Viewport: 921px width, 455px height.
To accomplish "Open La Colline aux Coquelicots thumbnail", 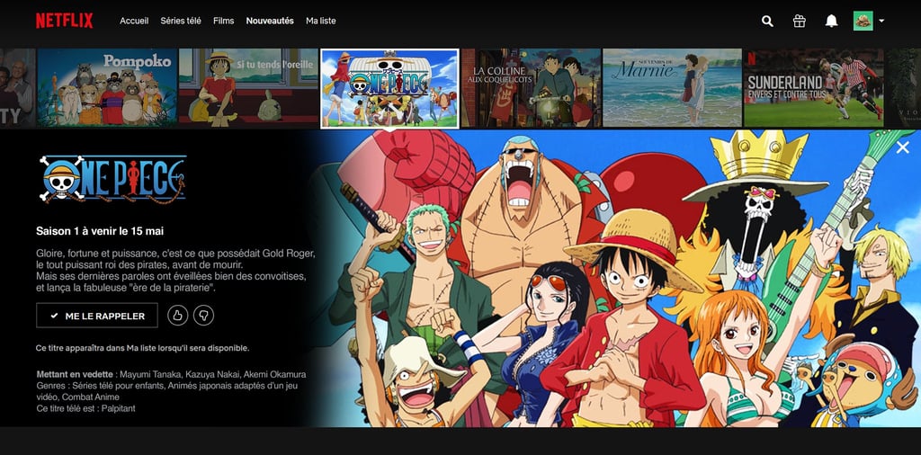I will click(531, 88).
